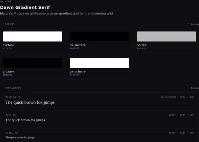The width and height of the screenshot is (199, 142).
Task: Select the BODY-MD typography sample text
Action: (25, 120)
